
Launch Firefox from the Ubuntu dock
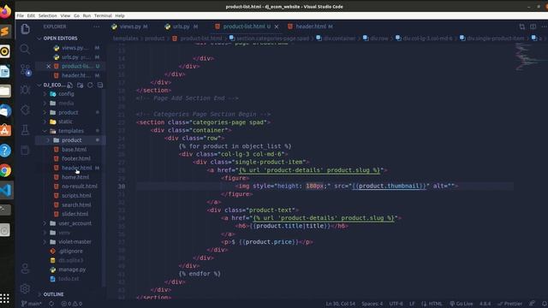point(5,11)
